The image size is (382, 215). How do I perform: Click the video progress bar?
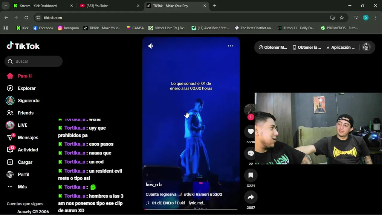(191, 209)
